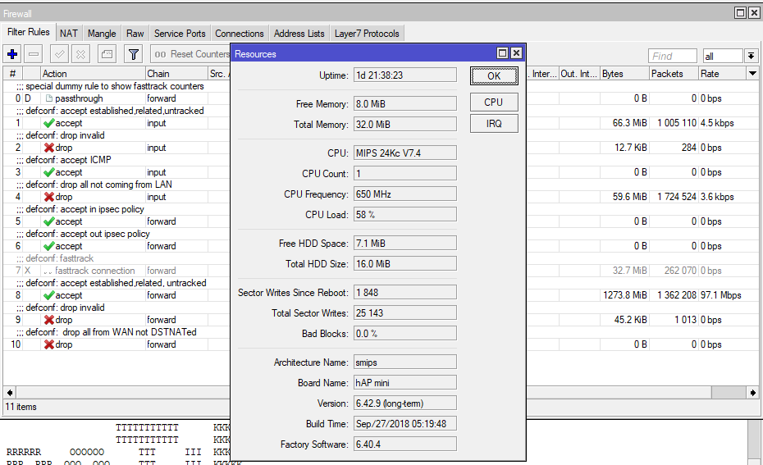Select rule 4 red drop icon
The height and width of the screenshot is (465, 763).
(x=48, y=197)
